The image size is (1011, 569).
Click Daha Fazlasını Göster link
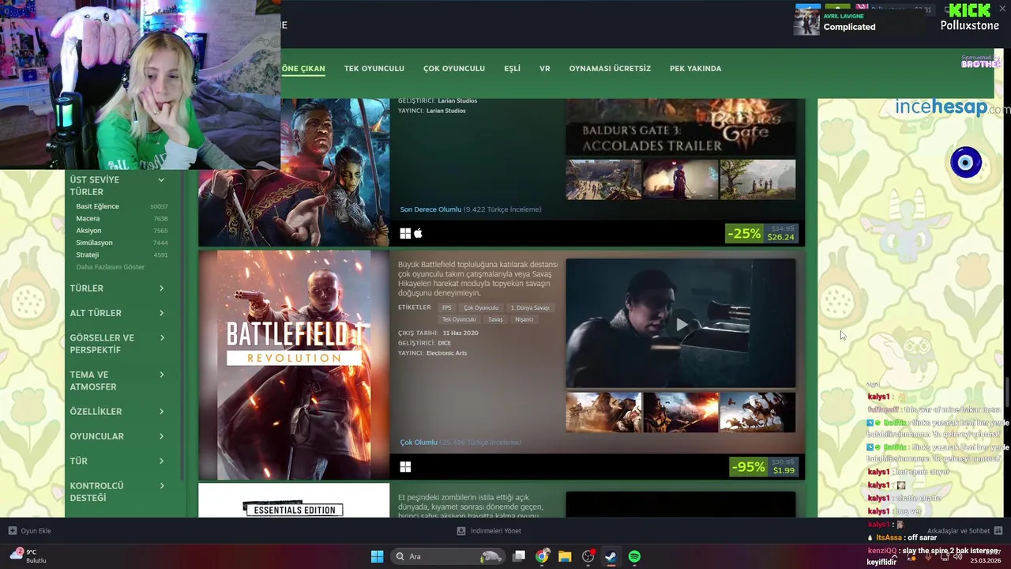pyautogui.click(x=111, y=267)
